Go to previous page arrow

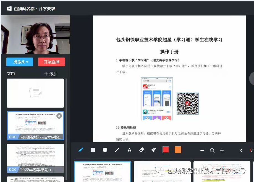(241, 150)
